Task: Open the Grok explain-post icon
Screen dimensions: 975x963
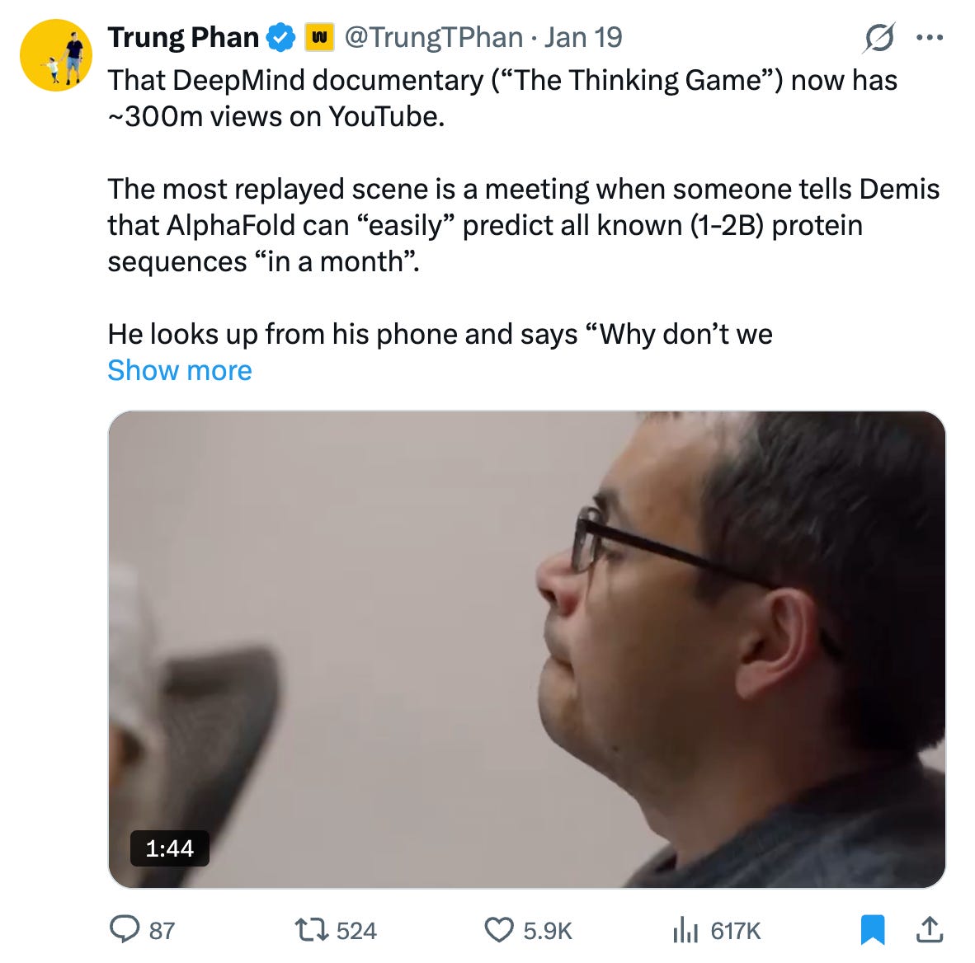Action: coord(880,38)
